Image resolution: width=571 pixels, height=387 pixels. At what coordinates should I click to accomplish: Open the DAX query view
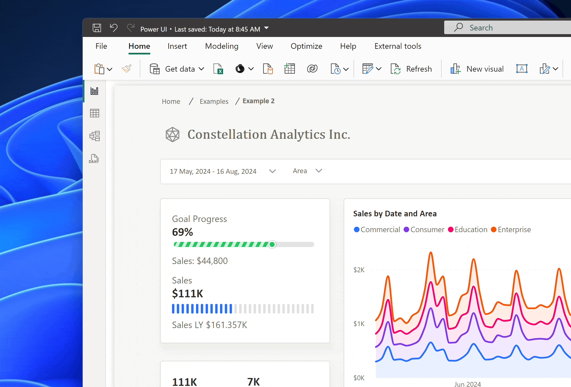tap(94, 159)
